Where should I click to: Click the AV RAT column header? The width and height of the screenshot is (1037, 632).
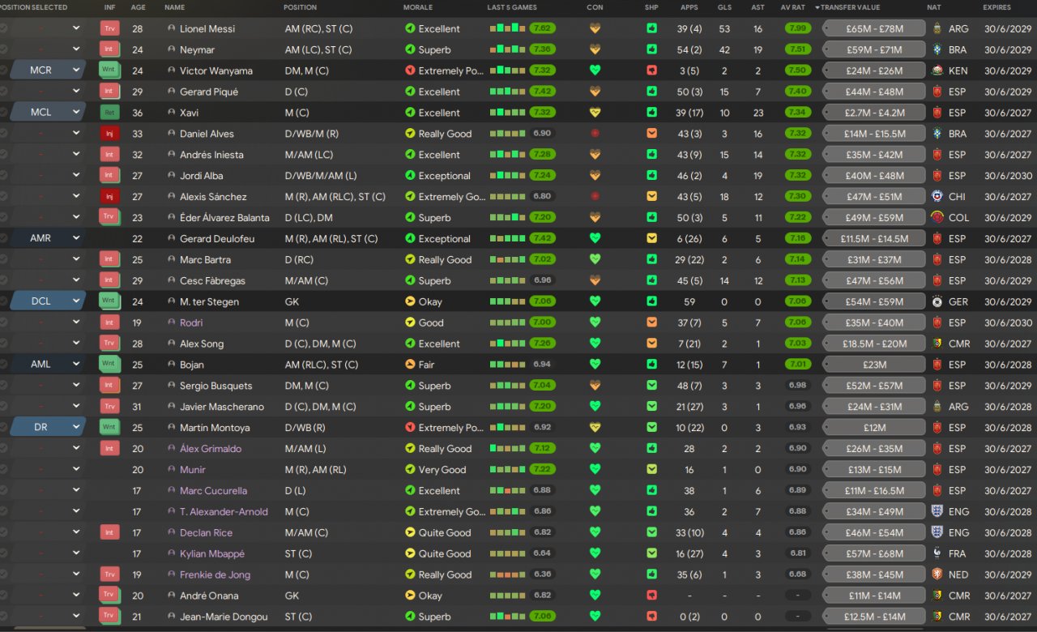793,7
